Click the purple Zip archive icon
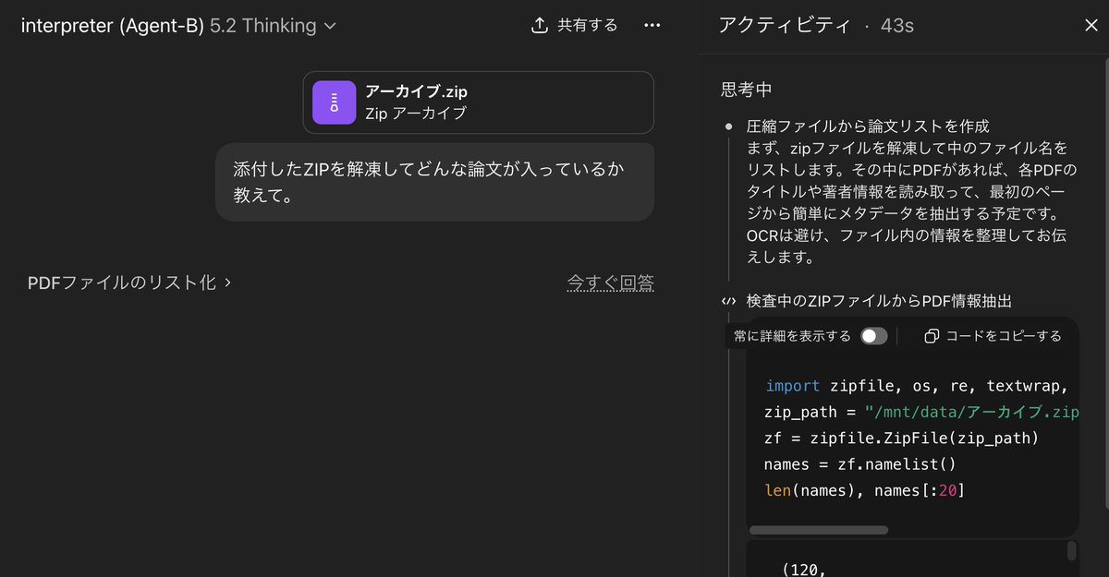Viewport: 1109px width, 577px height. point(334,102)
